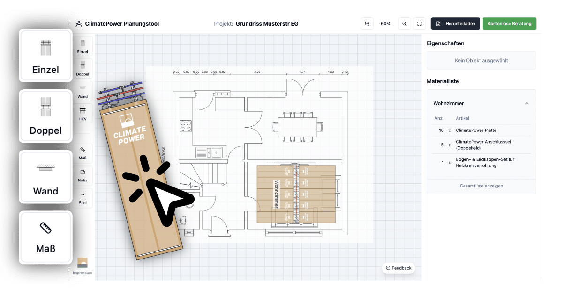Screen dimensions: 563x295
Task: Toggle fullscreen view of the canvas
Action: tap(420, 24)
